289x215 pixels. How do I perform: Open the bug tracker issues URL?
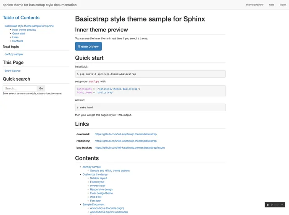130,148
